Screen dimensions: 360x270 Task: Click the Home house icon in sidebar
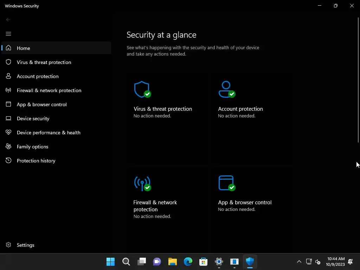8,48
